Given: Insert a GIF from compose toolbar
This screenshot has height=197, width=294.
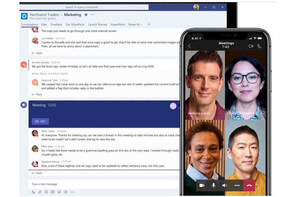Looking at the screenshot, I should [x=53, y=192].
